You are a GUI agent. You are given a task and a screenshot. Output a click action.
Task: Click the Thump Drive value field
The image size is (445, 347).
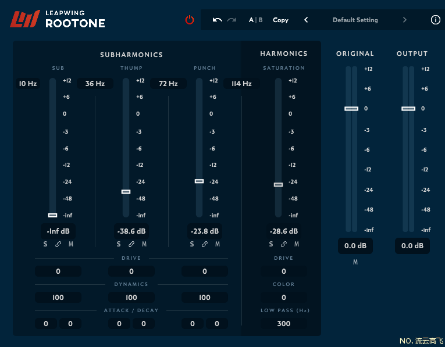click(x=131, y=271)
